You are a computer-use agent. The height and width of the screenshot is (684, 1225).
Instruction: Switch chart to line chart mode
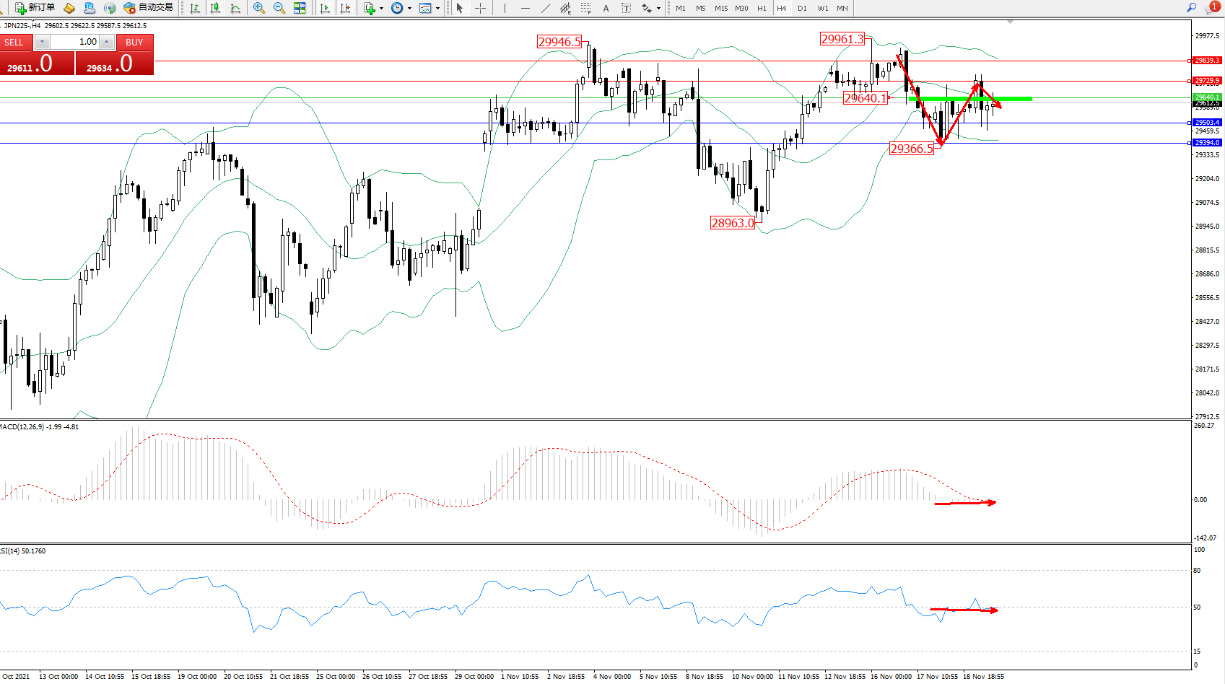[x=235, y=8]
